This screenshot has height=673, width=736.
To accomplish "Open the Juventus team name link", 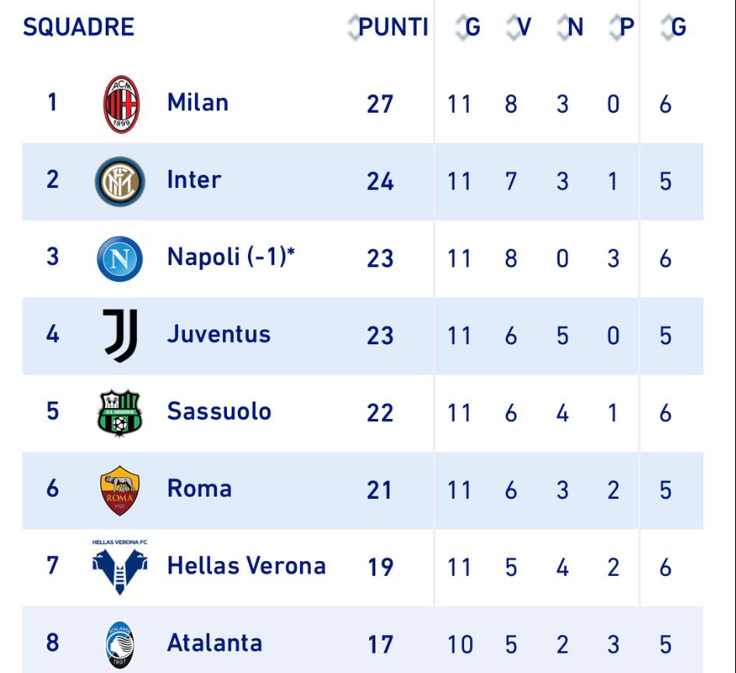I will (218, 334).
